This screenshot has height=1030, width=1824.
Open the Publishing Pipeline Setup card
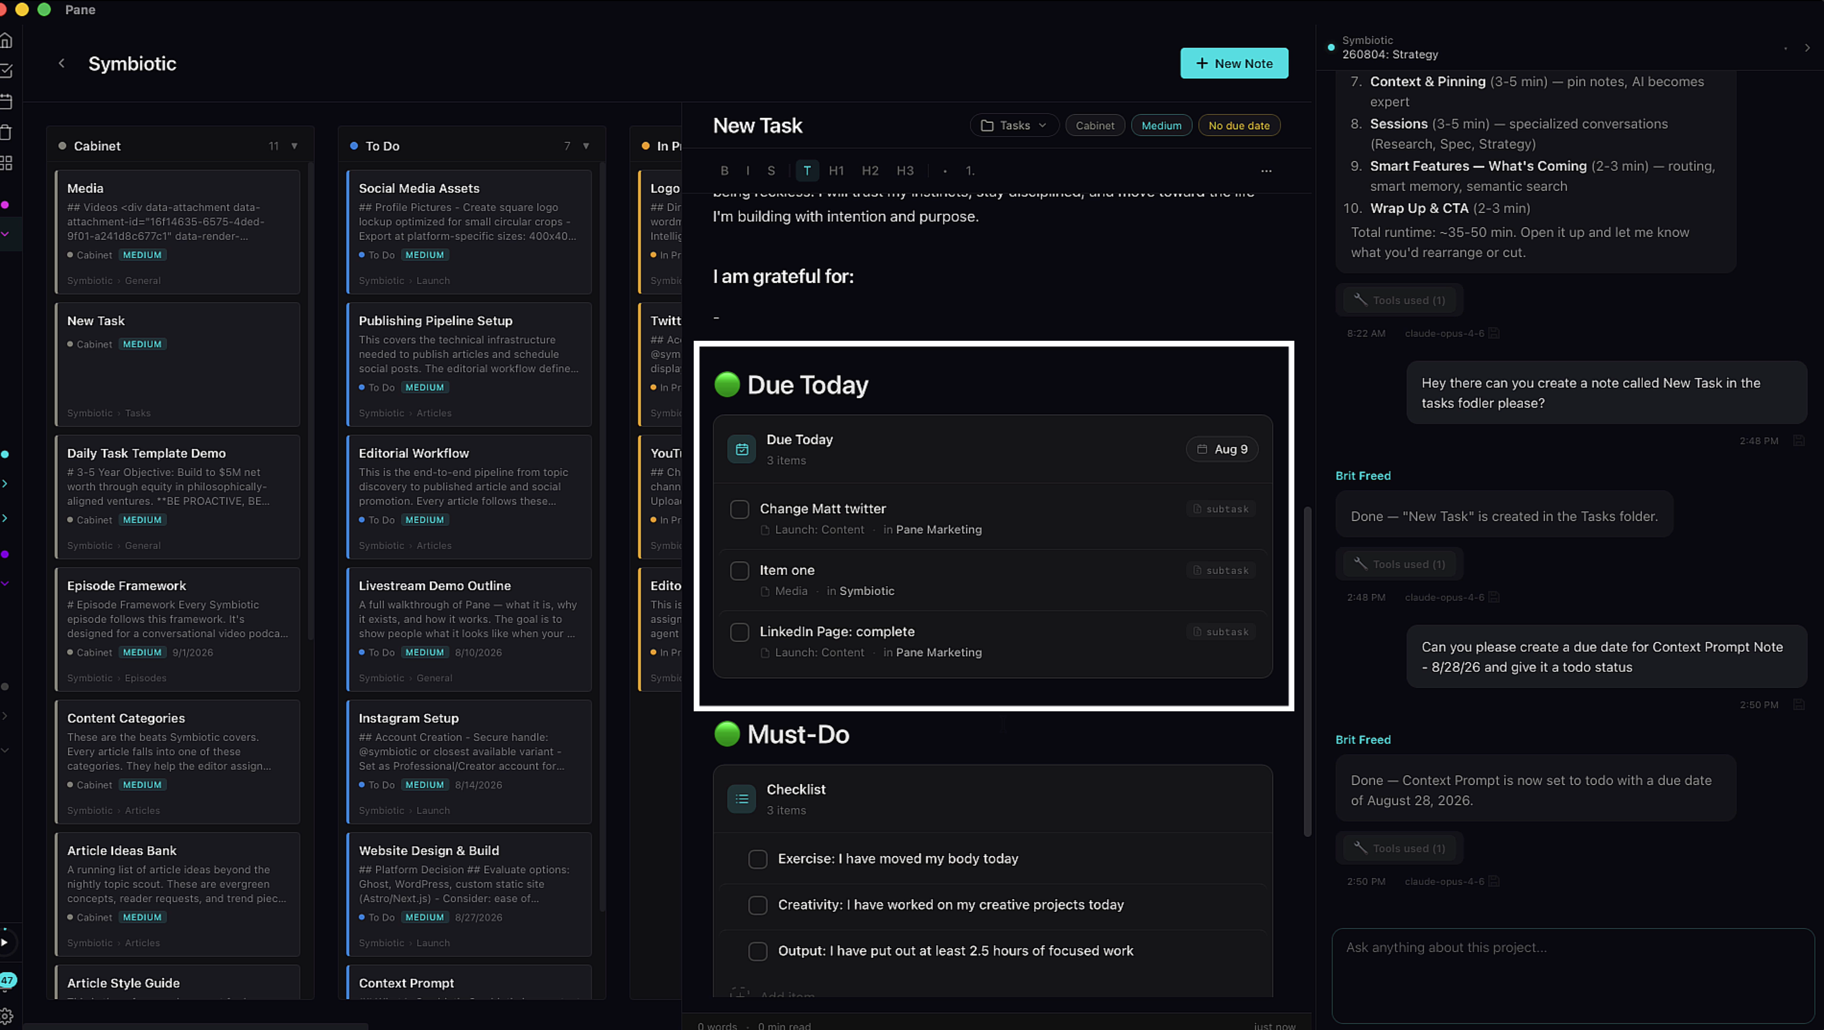469,365
